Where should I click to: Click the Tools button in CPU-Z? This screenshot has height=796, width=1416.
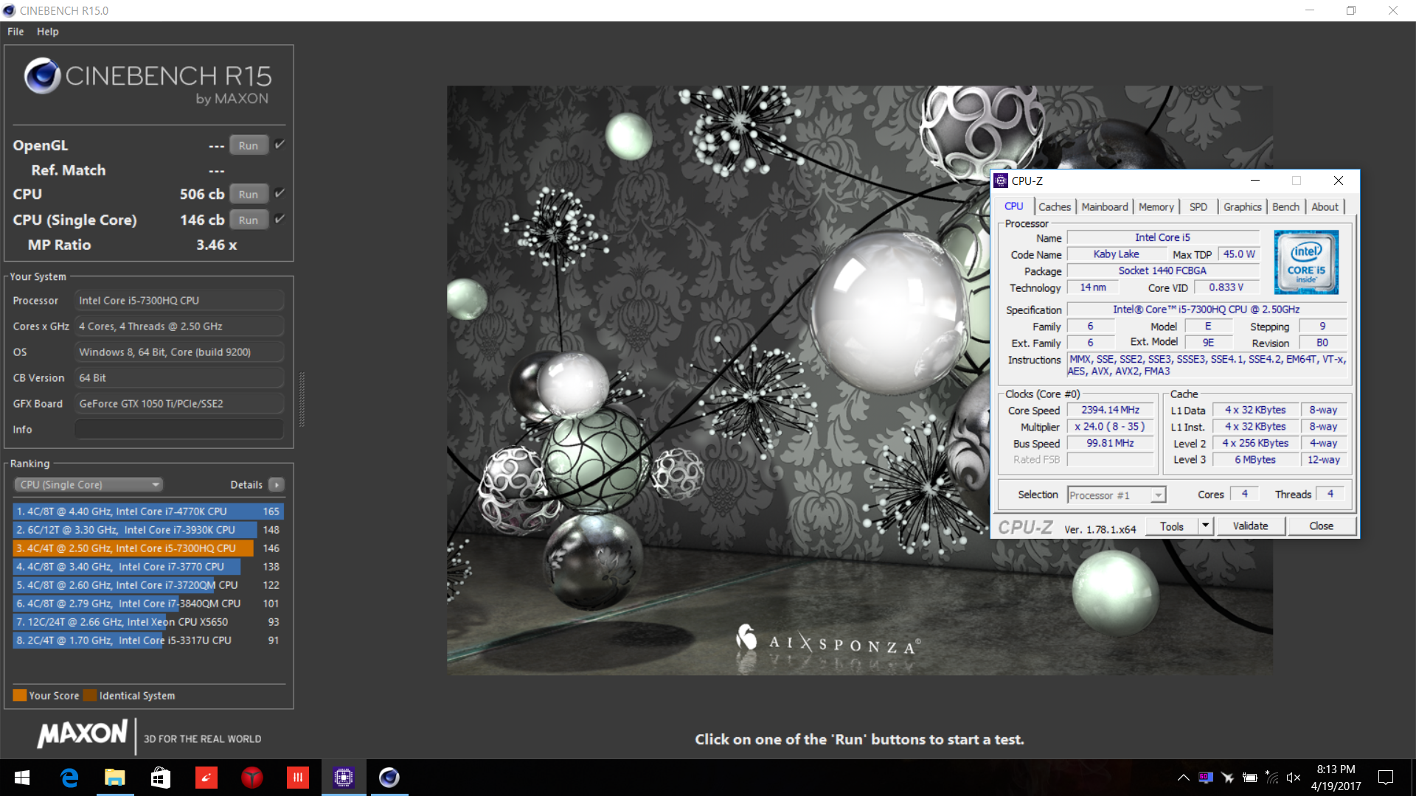pos(1172,526)
